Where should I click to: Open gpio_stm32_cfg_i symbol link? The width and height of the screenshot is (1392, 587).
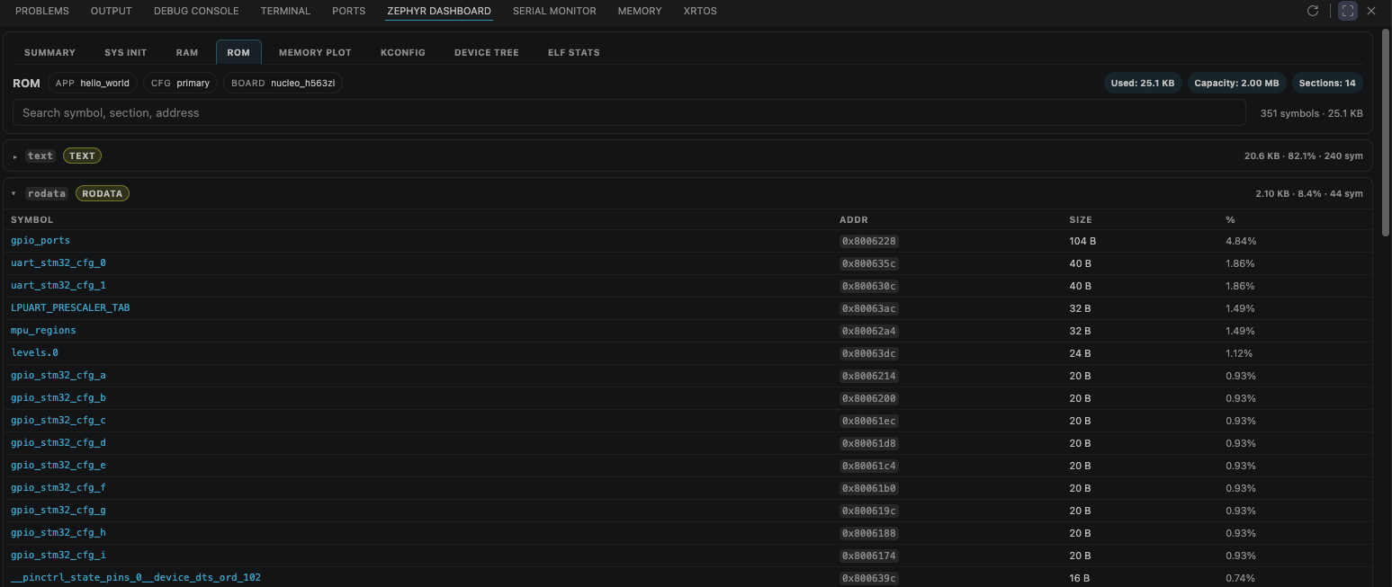(58, 556)
